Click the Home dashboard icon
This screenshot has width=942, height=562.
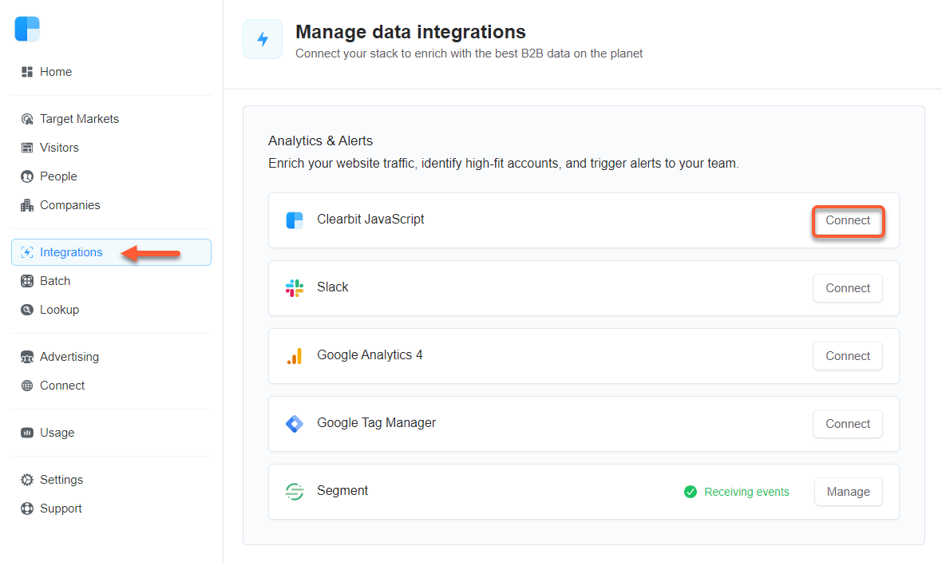27,72
